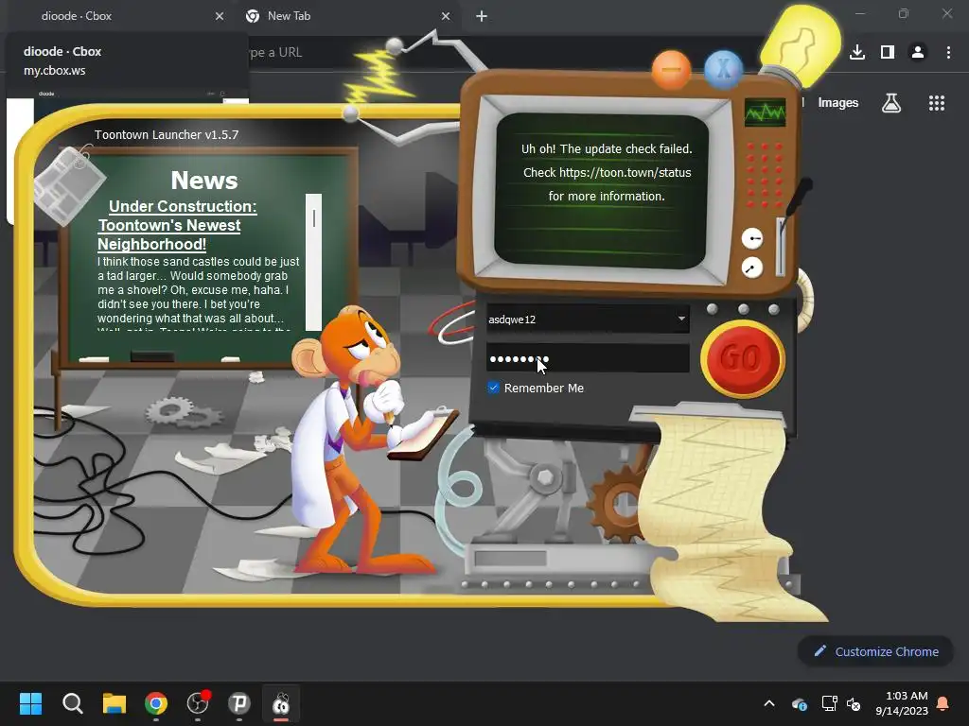Click OBS Studio taskbar icon
This screenshot has height=726, width=969.
coord(198,703)
